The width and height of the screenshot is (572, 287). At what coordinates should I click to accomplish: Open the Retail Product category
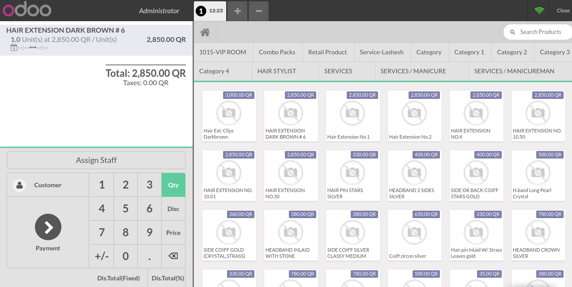[x=328, y=52]
